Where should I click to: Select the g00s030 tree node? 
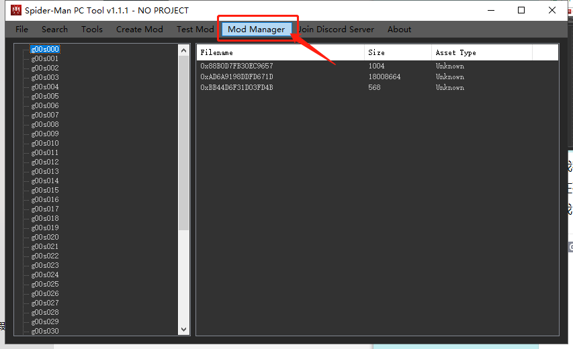[x=45, y=331]
